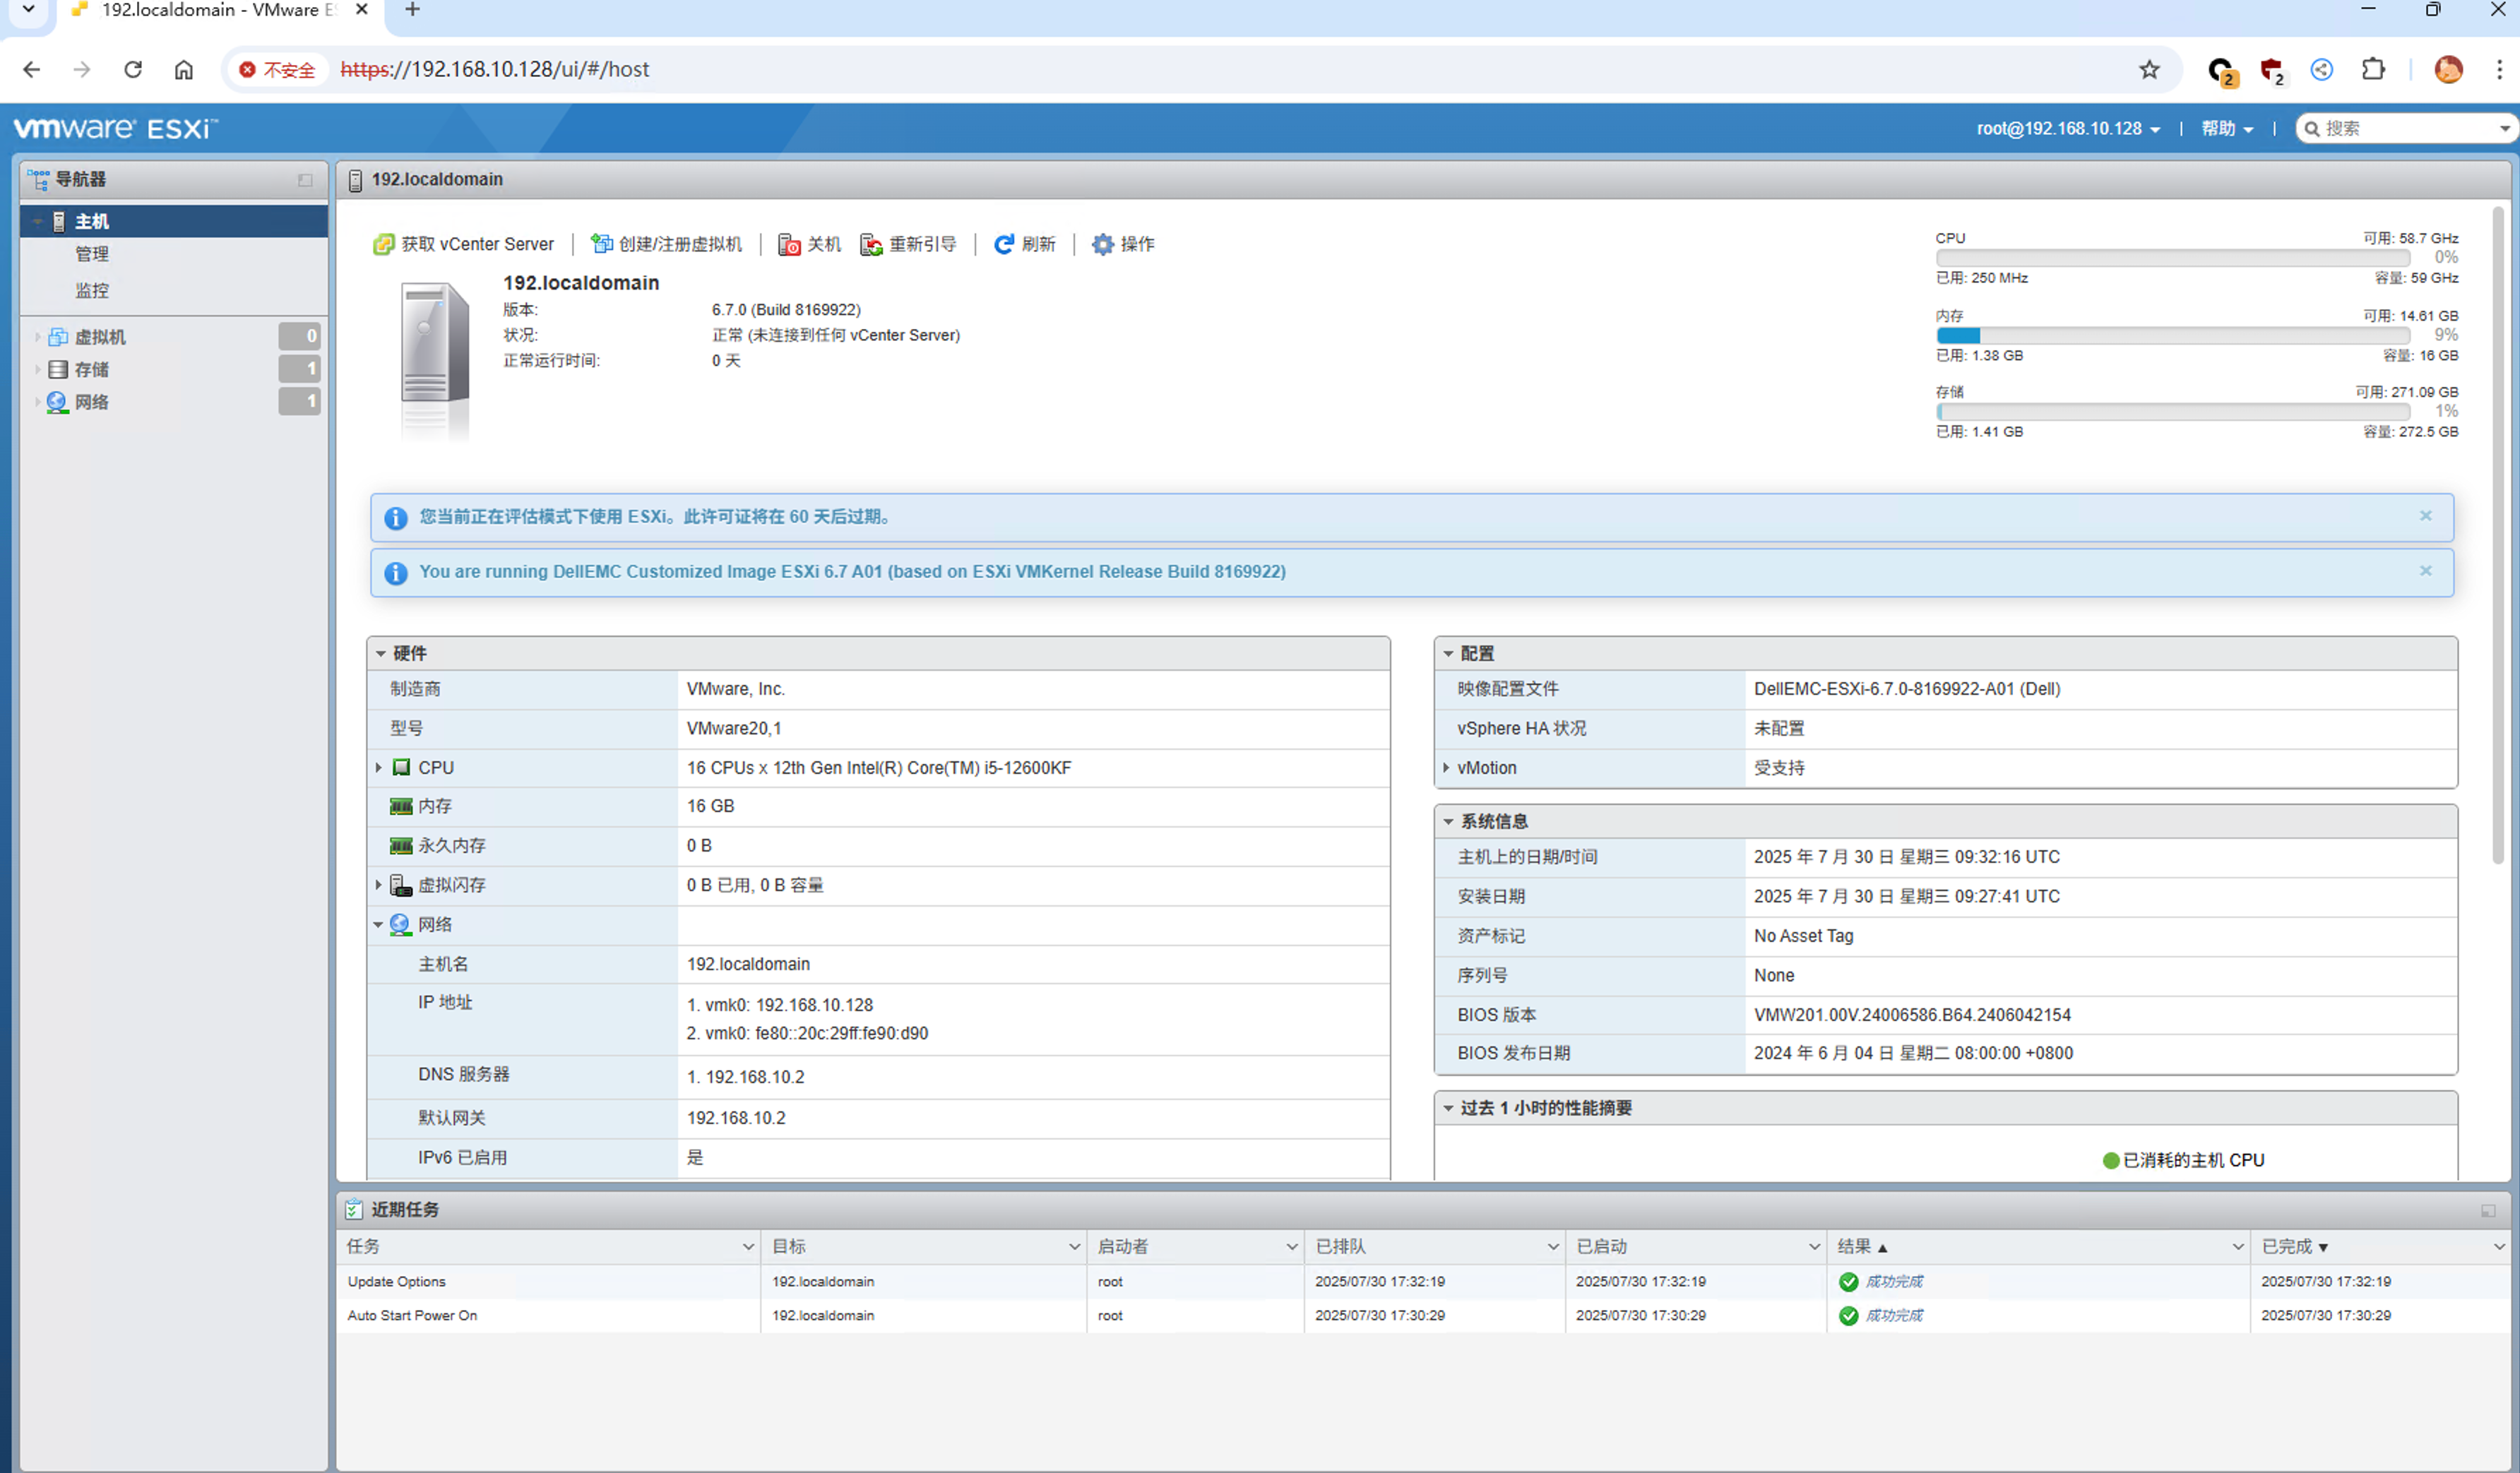The image size is (2520, 1473).
Task: Collapse the Hardware (硬件) section
Action: pos(381,654)
